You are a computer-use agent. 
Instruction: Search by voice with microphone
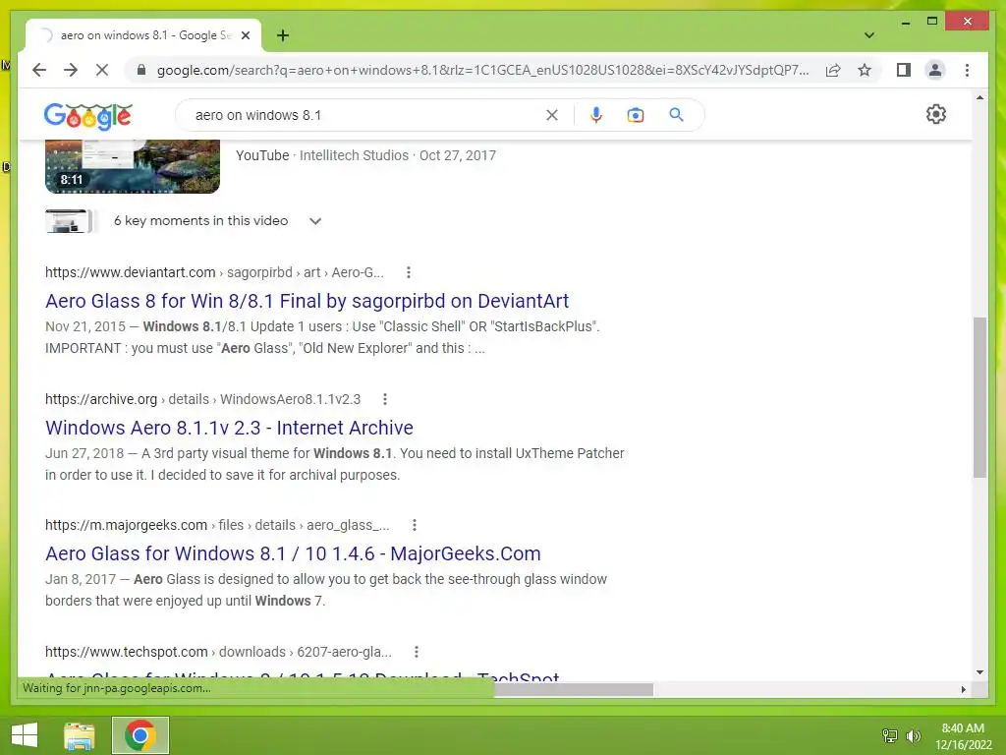596,115
